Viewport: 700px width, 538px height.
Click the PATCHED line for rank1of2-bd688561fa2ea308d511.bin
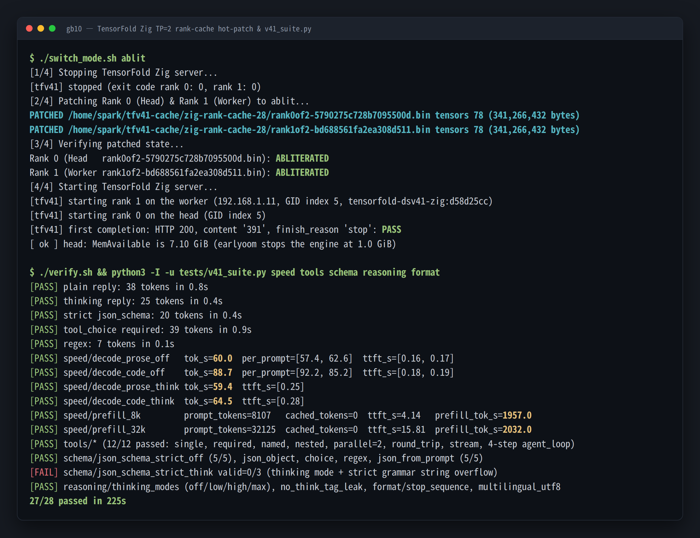(x=305, y=130)
